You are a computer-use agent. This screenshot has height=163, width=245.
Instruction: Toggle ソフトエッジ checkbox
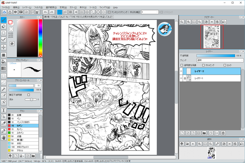click(x=162, y=12)
